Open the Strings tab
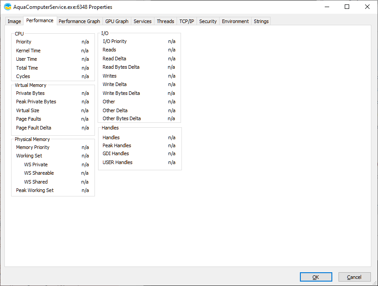This screenshot has width=378, height=286. pos(261,21)
